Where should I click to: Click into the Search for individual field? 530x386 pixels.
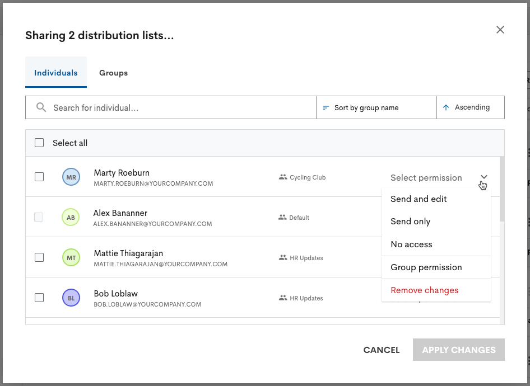tap(171, 107)
